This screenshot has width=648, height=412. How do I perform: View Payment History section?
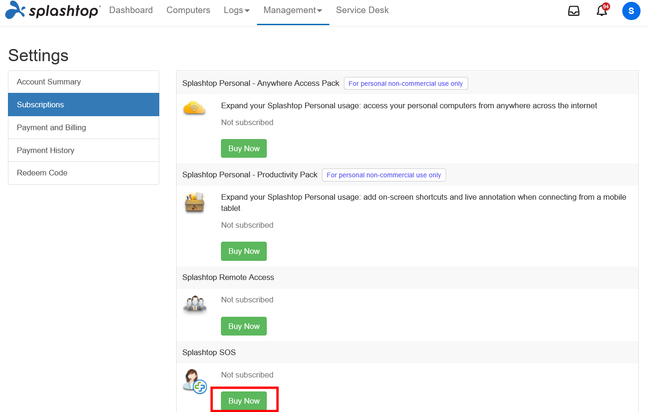coord(84,150)
